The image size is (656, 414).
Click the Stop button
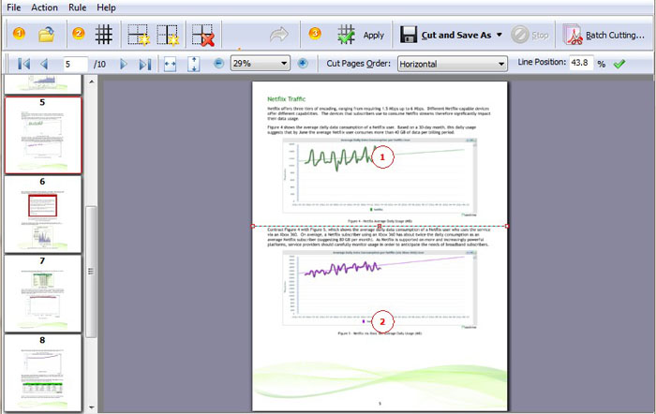click(530, 36)
